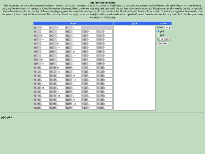Click the z(19) field containing -21

point(76,104)
